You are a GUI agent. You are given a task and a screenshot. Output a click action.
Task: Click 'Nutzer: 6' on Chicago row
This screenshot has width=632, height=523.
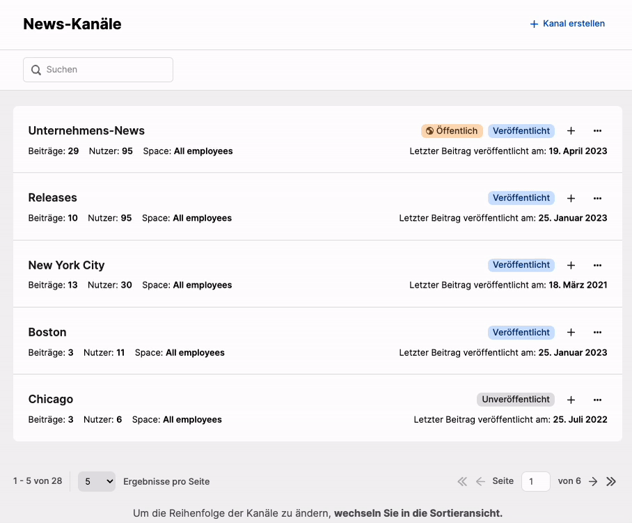[102, 420]
